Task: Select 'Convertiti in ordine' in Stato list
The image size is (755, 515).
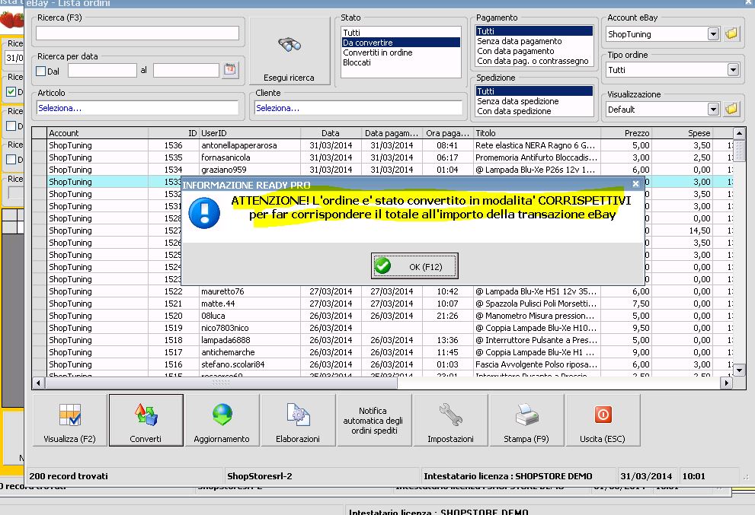Action: click(378, 52)
